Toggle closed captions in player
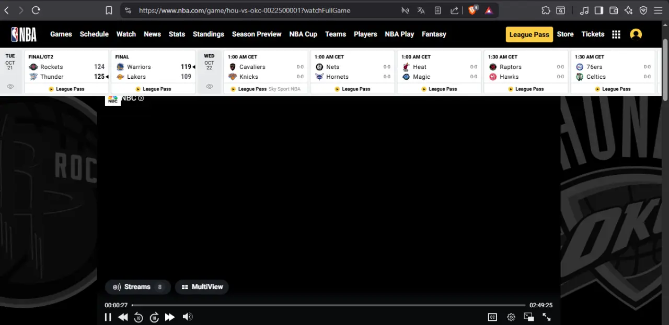Viewport: 669px width, 325px height. click(492, 317)
